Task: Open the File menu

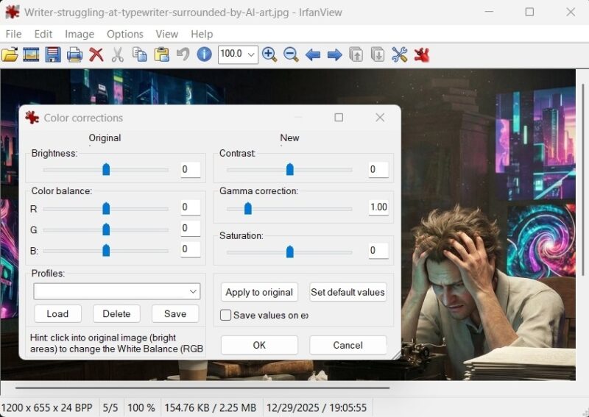Action: (13, 34)
